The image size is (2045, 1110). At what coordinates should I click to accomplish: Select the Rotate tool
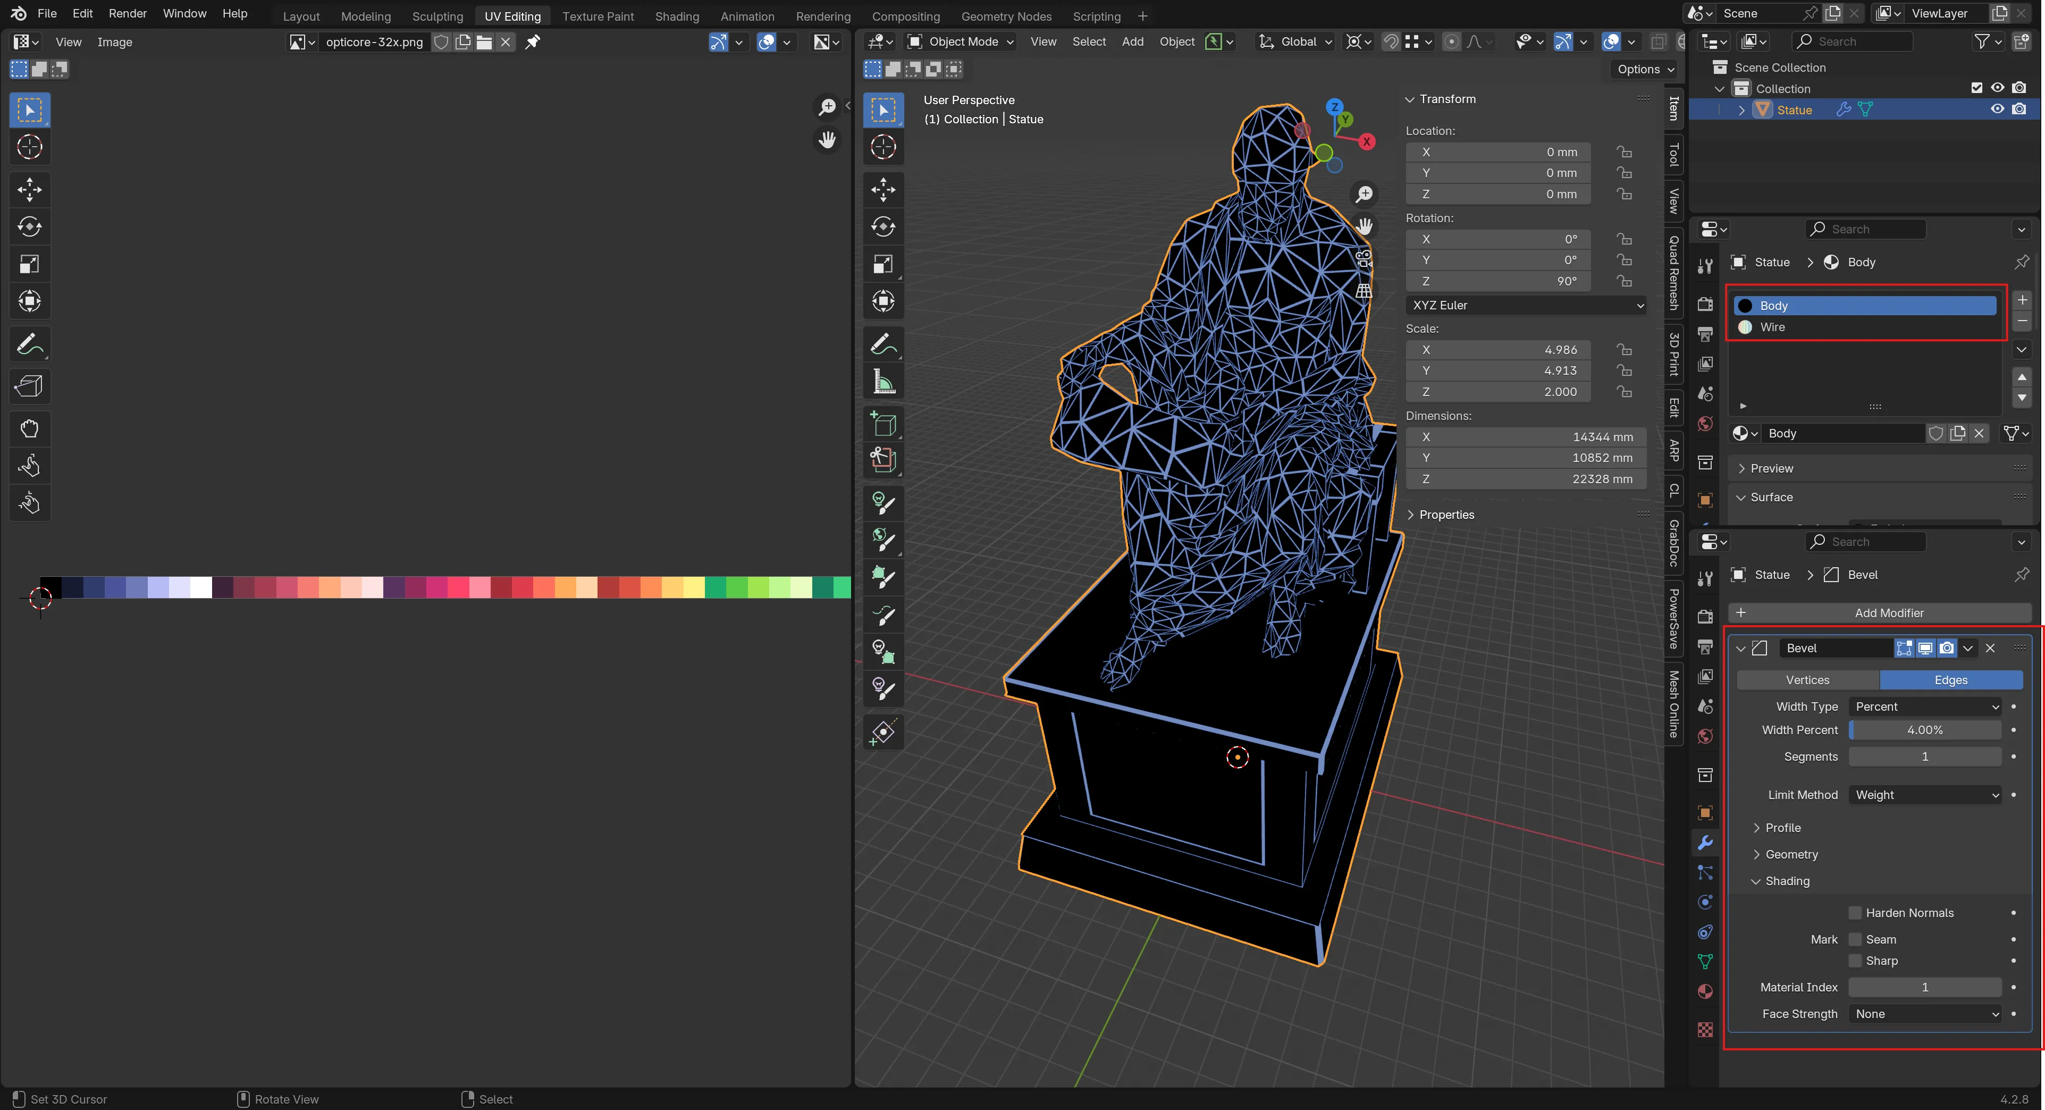(x=883, y=226)
